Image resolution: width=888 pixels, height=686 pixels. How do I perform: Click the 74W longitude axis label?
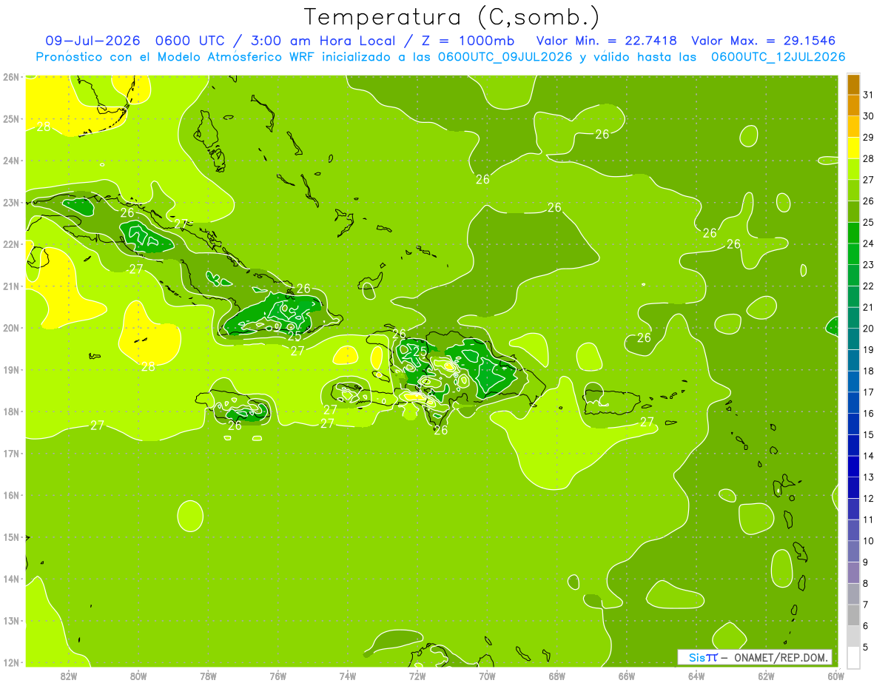tap(347, 676)
